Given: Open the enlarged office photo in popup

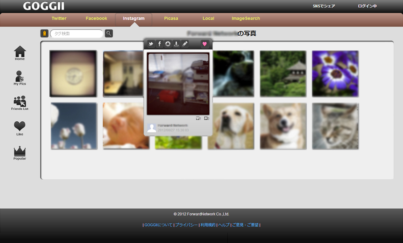Looking at the screenshot, I should pos(178,84).
